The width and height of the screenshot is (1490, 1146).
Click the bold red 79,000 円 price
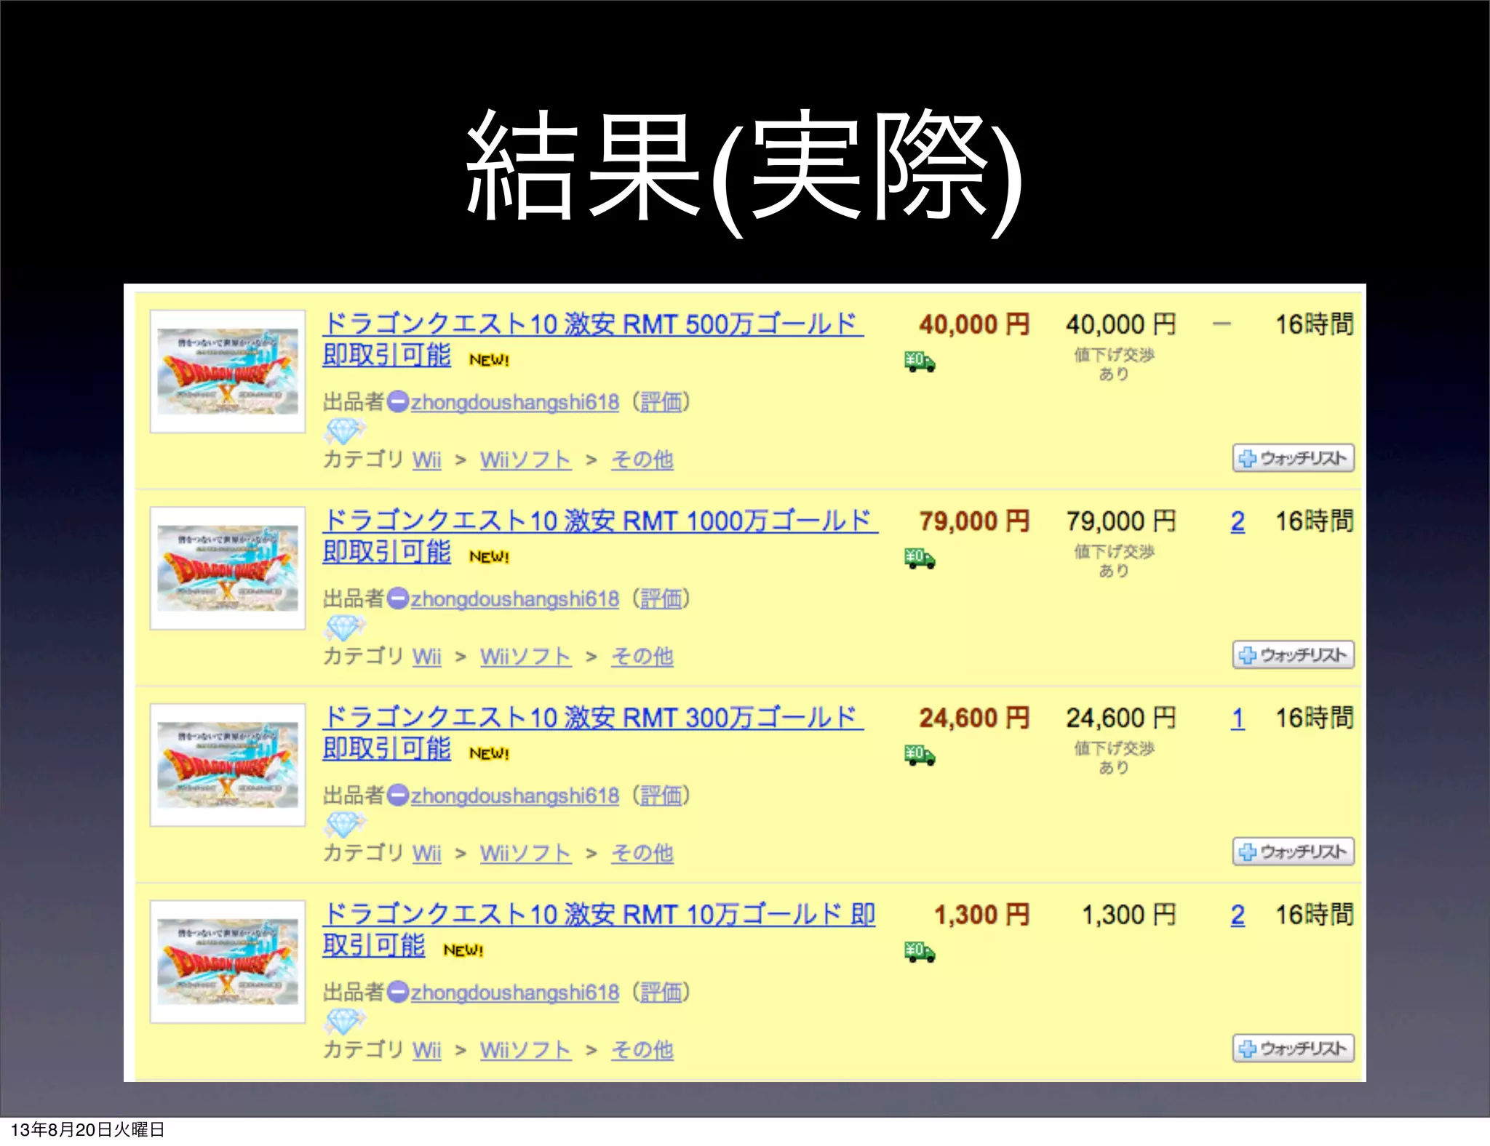(x=975, y=521)
